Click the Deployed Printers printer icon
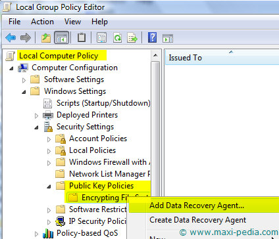This screenshot has width=279, height=239. click(x=48, y=115)
